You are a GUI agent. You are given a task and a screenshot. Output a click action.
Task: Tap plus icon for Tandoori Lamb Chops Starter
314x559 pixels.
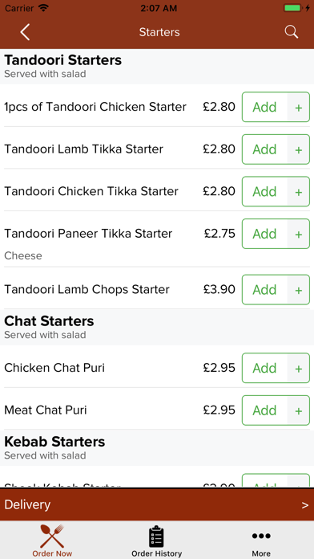(x=299, y=290)
